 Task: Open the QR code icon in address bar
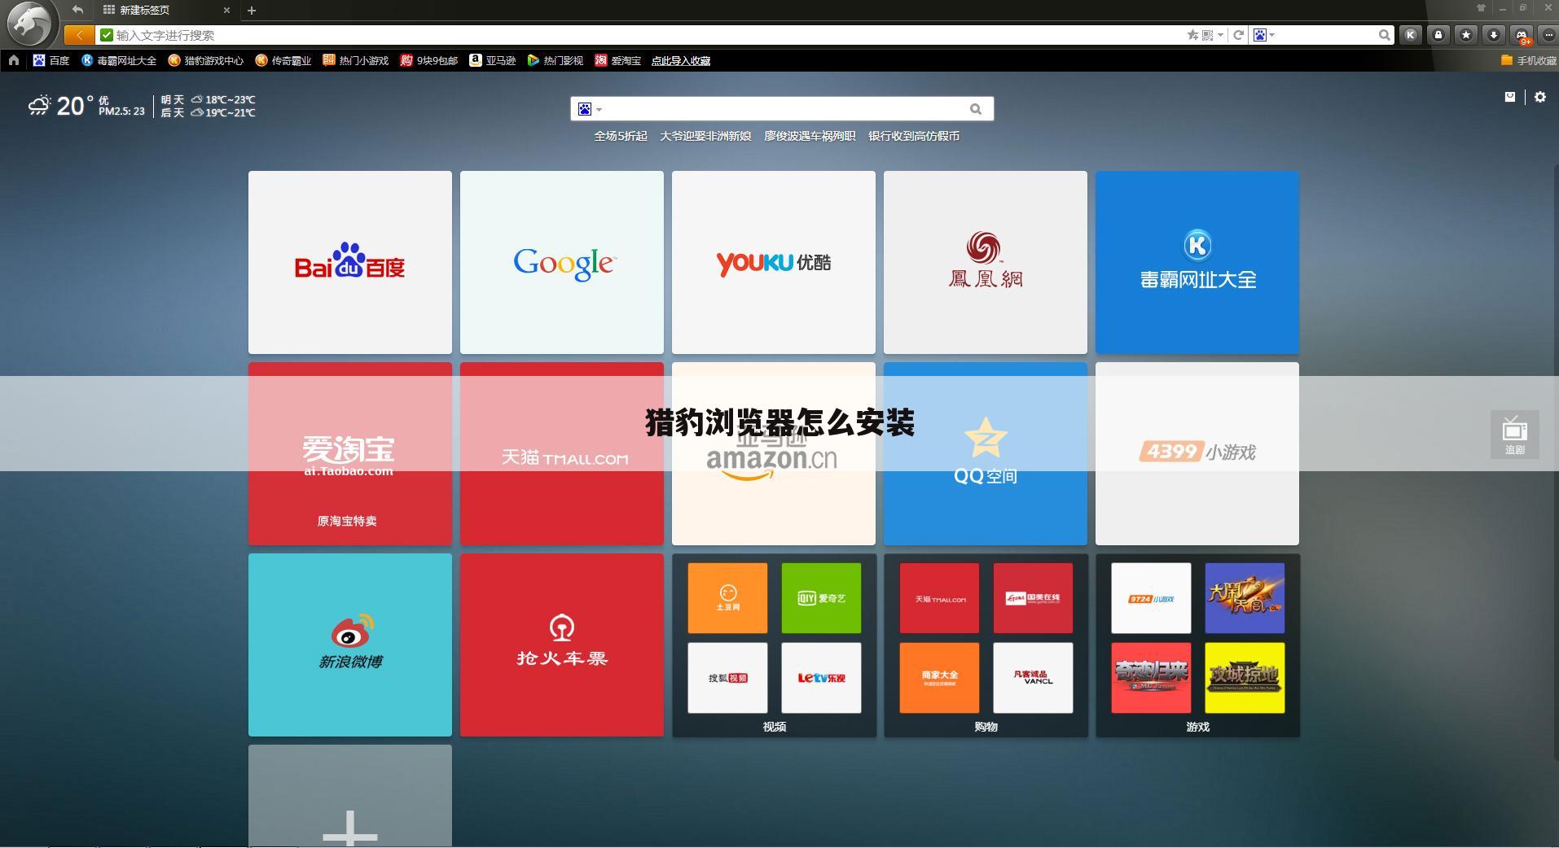(x=1207, y=35)
